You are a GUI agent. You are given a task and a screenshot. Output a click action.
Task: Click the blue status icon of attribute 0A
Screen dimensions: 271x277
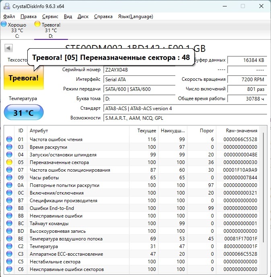(x=9, y=185)
